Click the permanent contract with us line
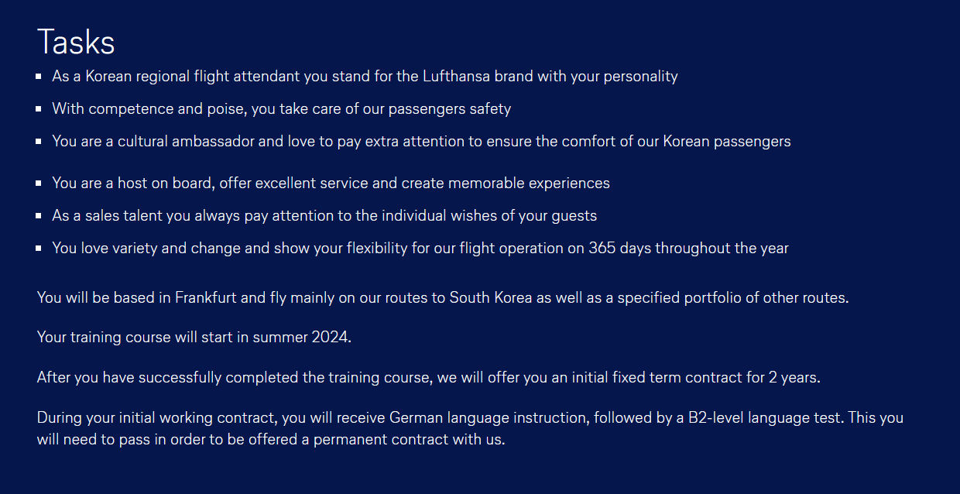Viewport: 960px width, 494px height. (271, 439)
